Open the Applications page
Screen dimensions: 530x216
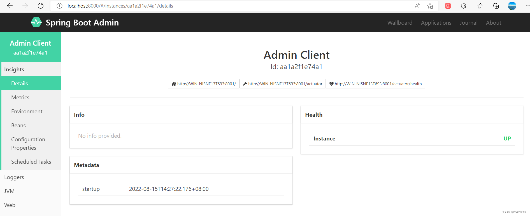point(436,23)
